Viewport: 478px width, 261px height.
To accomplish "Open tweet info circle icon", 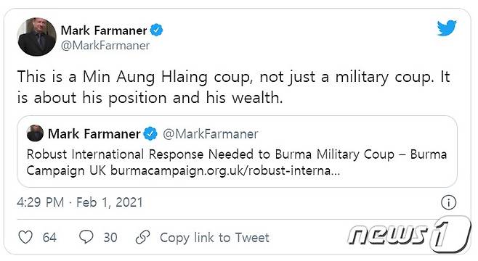I will pyautogui.click(x=448, y=202).
